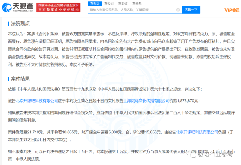Open 上海岚马文化传播有限公司 link
This screenshot has height=165, width=241.
pos(146,101)
